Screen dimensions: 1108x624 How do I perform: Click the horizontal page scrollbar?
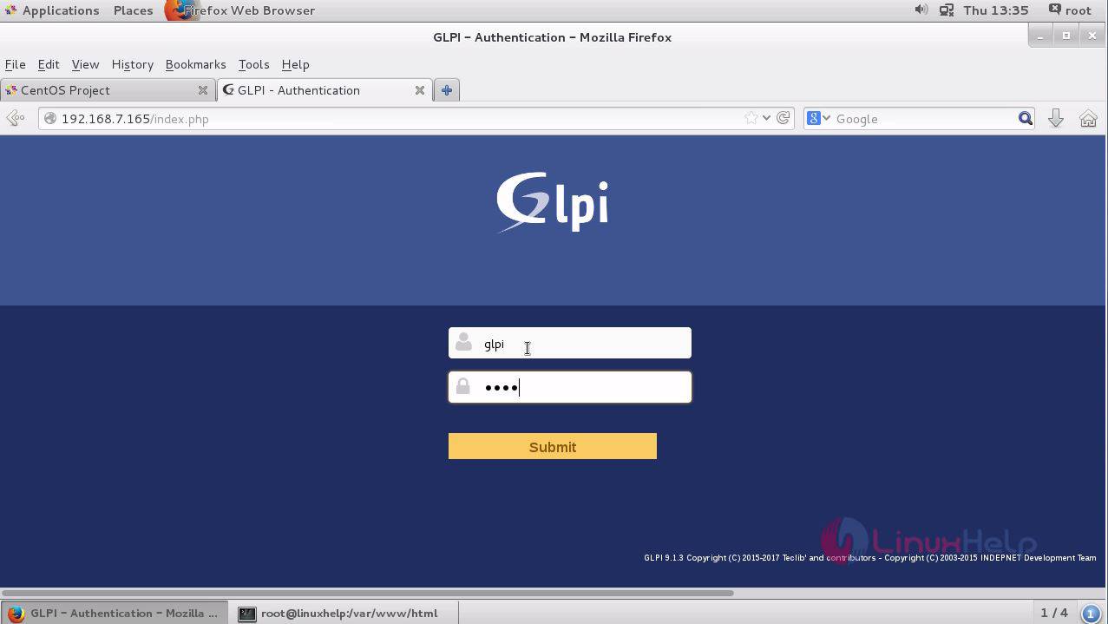[x=368, y=594]
